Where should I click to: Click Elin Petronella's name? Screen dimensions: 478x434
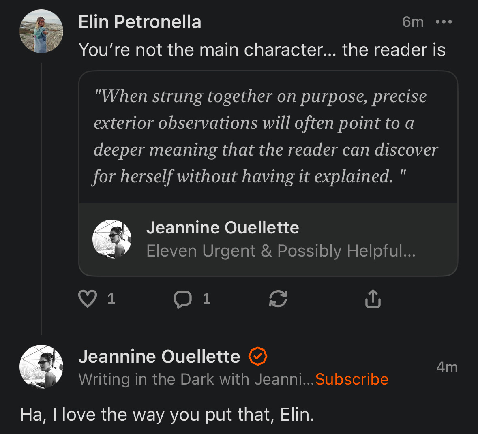pyautogui.click(x=140, y=22)
